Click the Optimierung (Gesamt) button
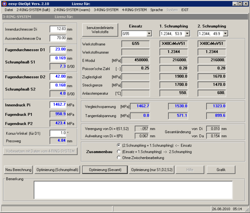This screenshot has width=250, height=213. click(105, 170)
